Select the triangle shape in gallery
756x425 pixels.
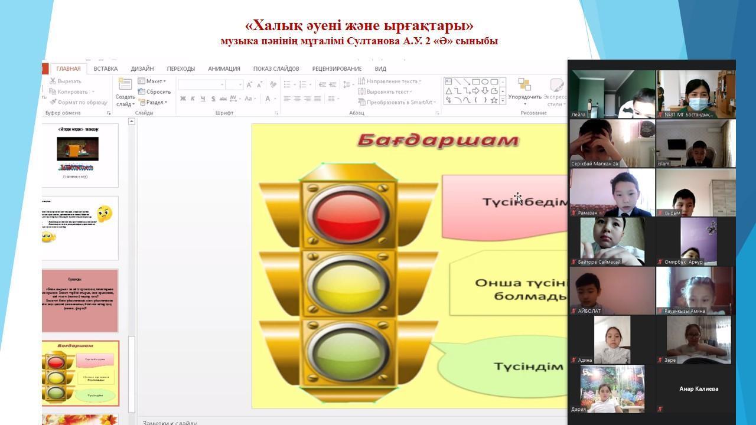click(x=448, y=91)
